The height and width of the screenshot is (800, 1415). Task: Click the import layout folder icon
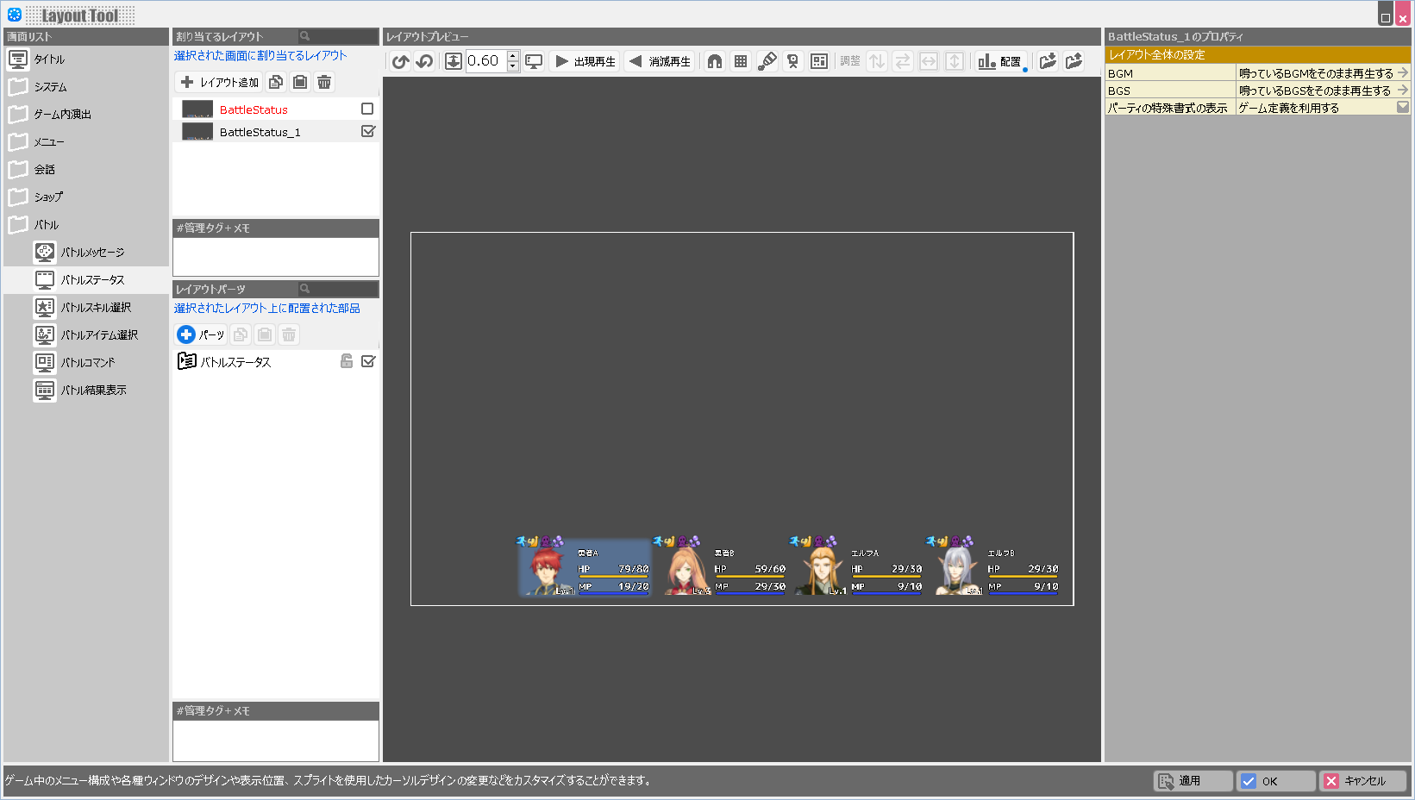click(x=1048, y=61)
